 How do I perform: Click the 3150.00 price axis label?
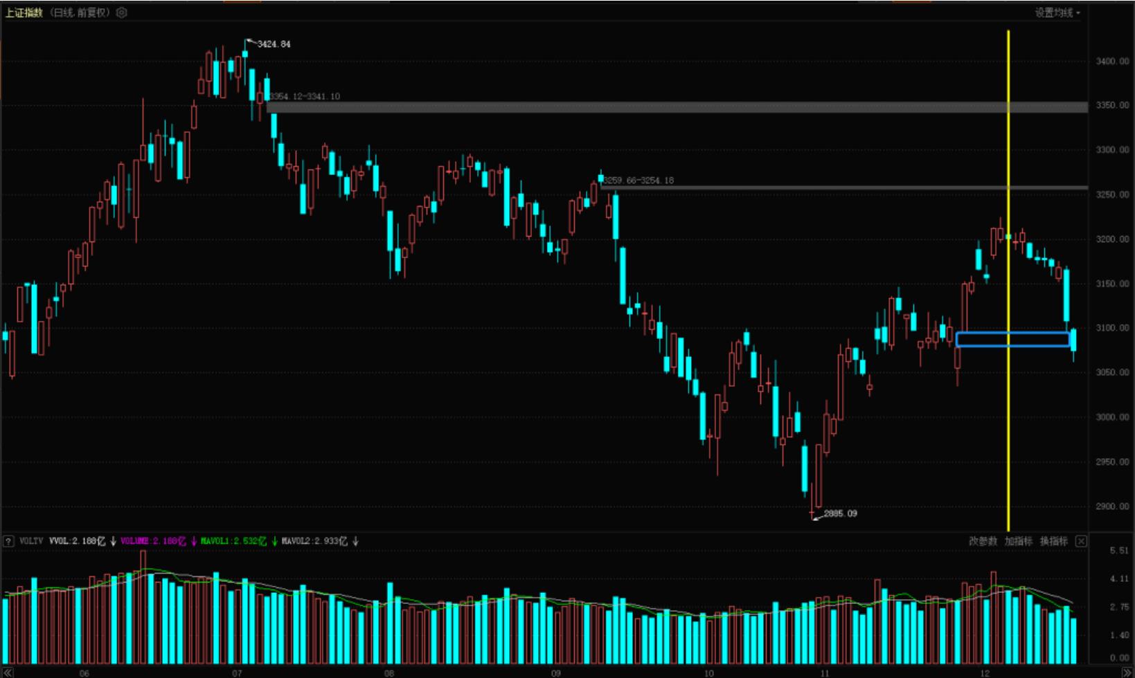[x=1112, y=284]
